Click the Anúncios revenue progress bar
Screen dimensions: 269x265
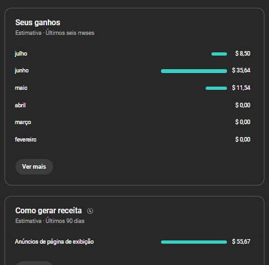point(194,242)
